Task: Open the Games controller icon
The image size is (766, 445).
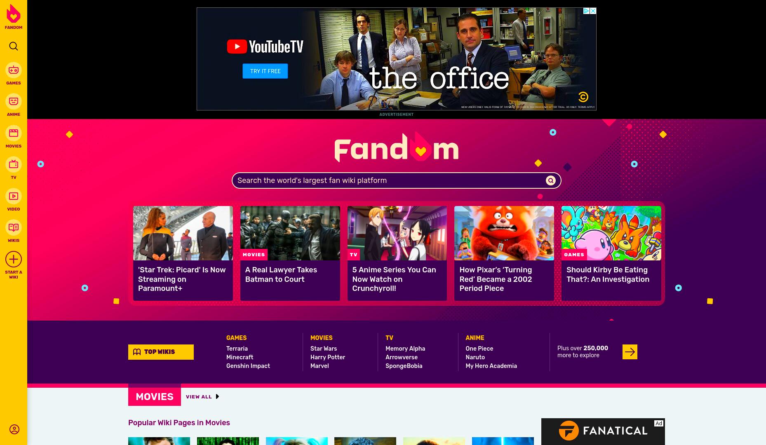Action: pos(14,70)
